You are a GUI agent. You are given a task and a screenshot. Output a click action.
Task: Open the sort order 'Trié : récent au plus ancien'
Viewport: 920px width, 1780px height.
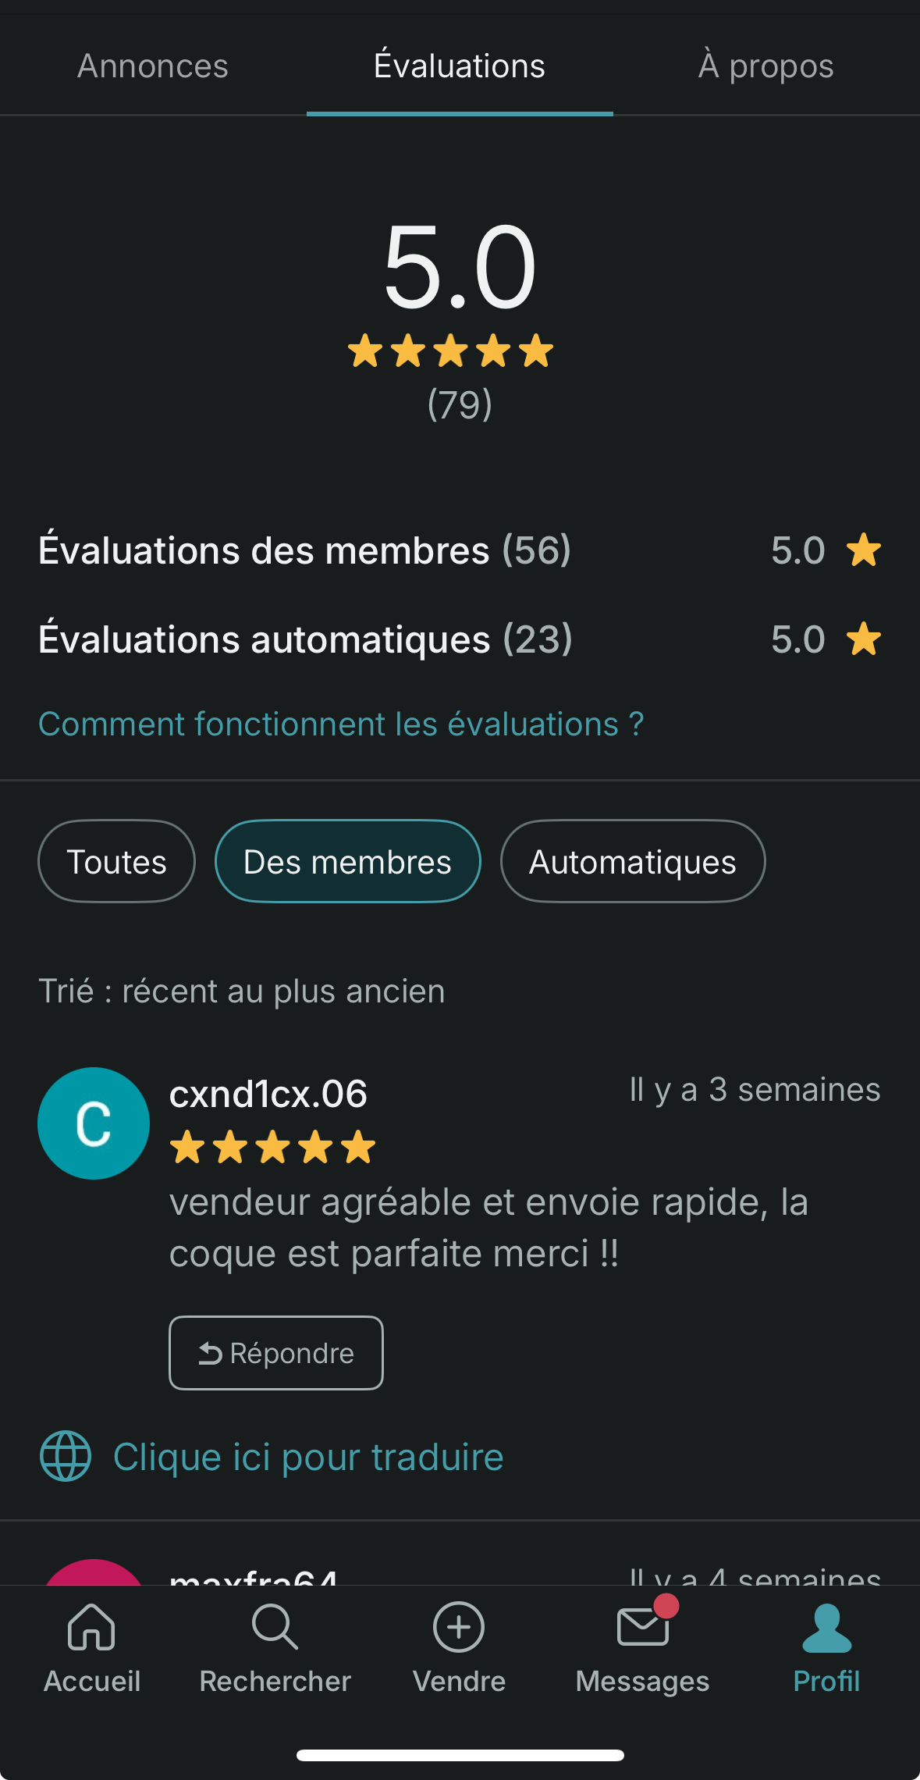coord(242,991)
